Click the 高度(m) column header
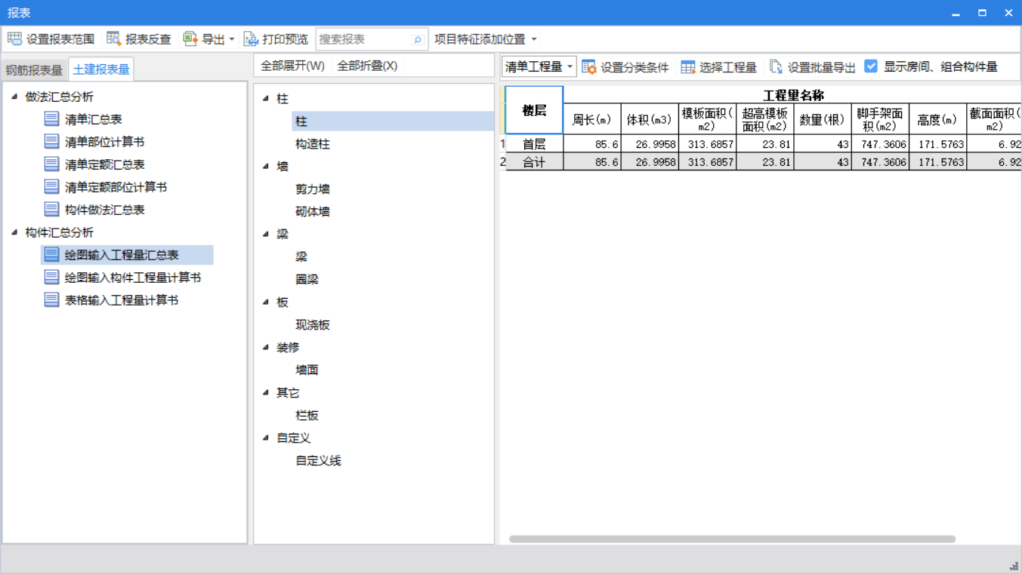1022x574 pixels. pyautogui.click(x=937, y=119)
